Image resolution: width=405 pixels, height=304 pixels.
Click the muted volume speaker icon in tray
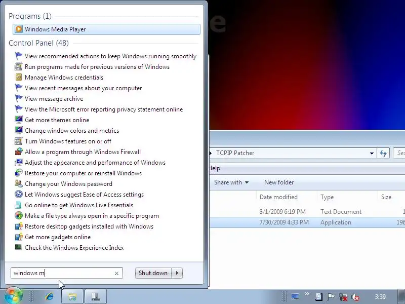(355, 297)
